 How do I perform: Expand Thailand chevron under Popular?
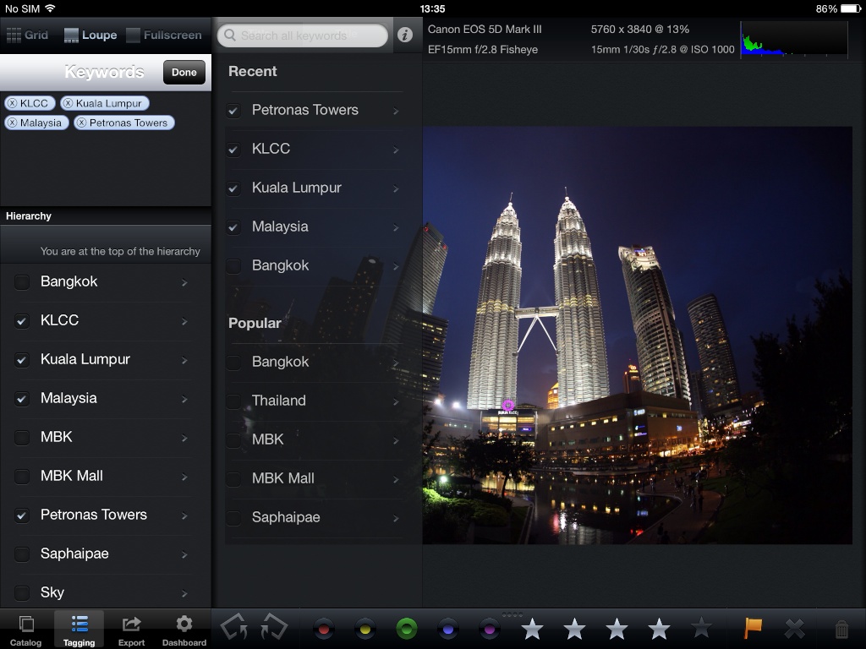click(x=396, y=401)
